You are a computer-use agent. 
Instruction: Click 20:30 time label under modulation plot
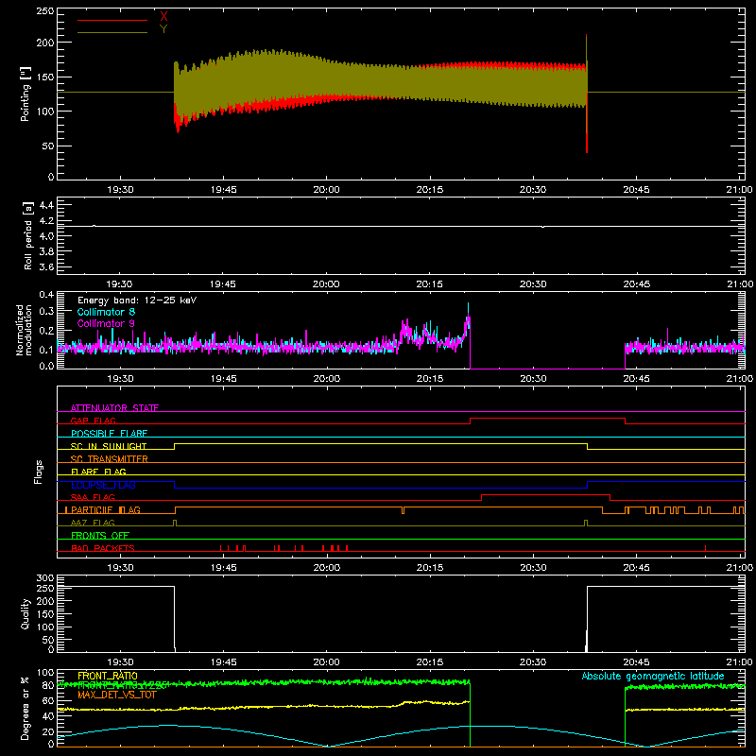[x=533, y=379]
